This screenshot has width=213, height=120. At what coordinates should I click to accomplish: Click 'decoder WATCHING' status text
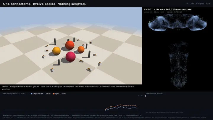pos(175,12)
